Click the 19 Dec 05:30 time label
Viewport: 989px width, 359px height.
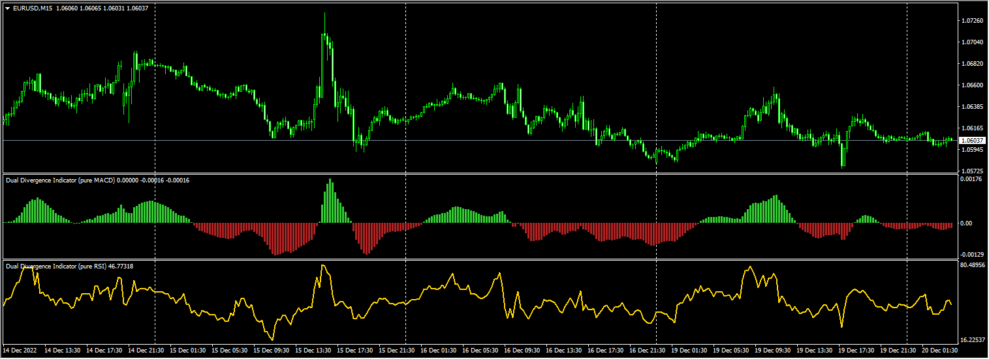(x=731, y=350)
